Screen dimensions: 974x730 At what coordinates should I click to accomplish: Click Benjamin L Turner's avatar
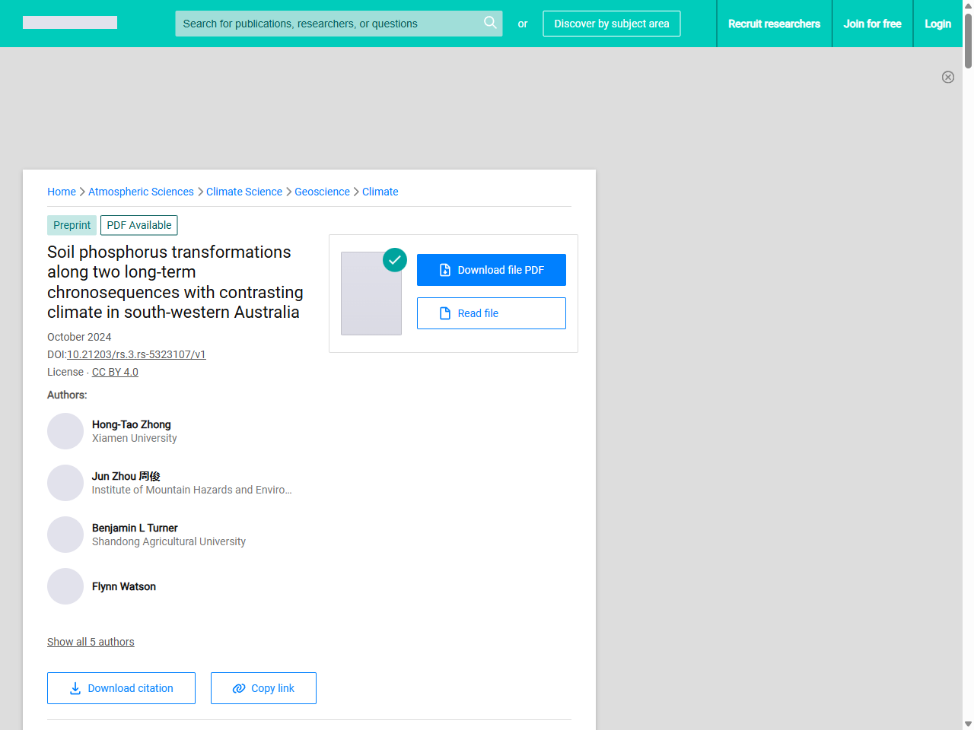point(65,535)
